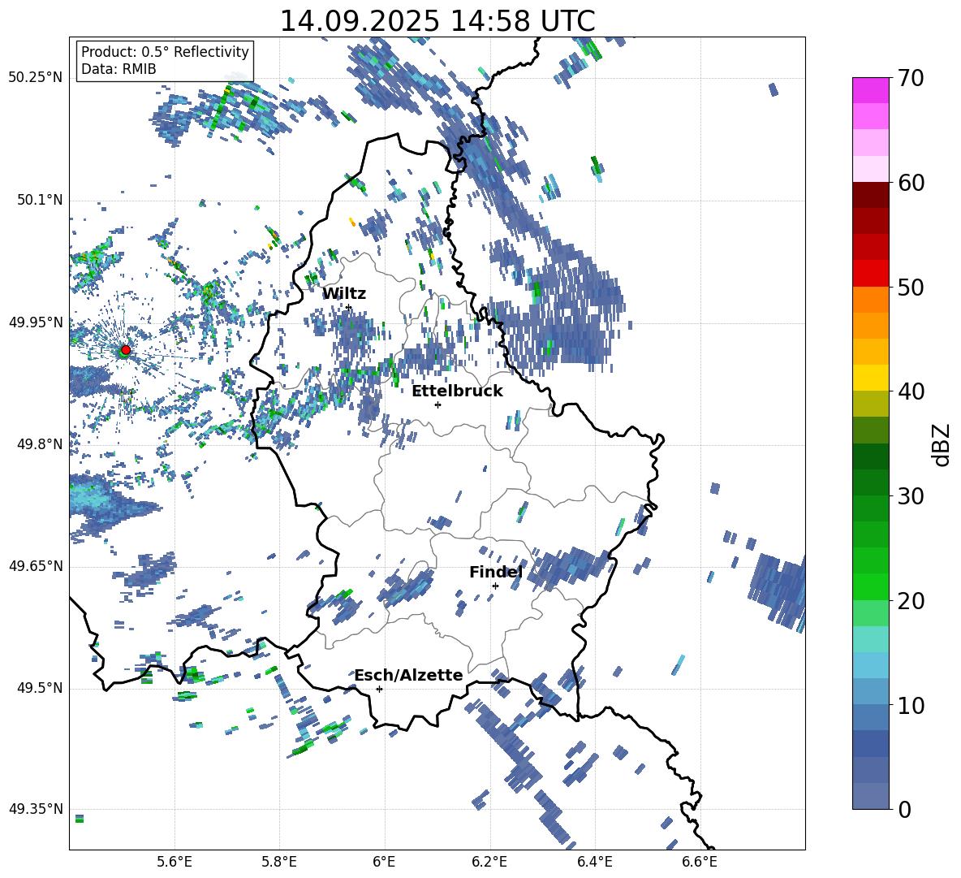Click the 50.25°N latitude tick label
Viewport: 961px width, 878px height.
coord(36,78)
